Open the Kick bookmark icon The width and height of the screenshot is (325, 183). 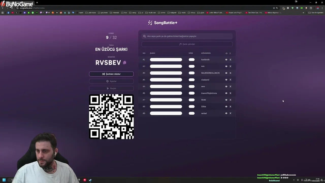click(x=29, y=13)
